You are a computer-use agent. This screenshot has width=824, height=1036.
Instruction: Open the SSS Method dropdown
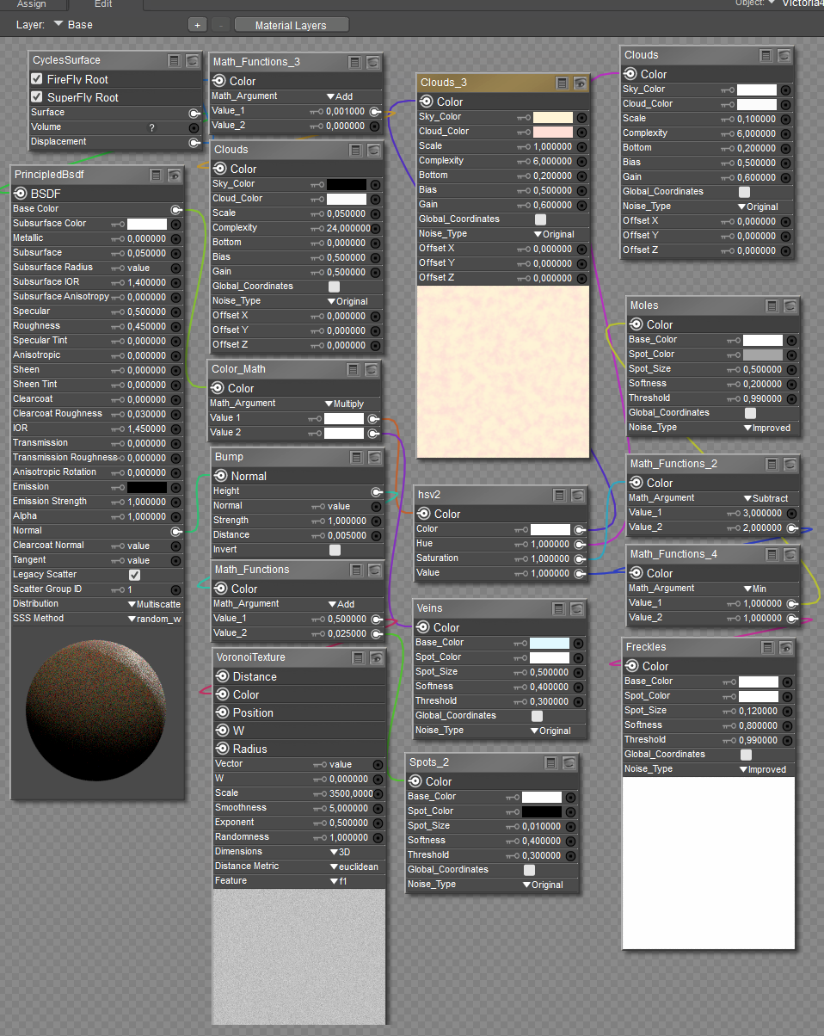(x=154, y=619)
